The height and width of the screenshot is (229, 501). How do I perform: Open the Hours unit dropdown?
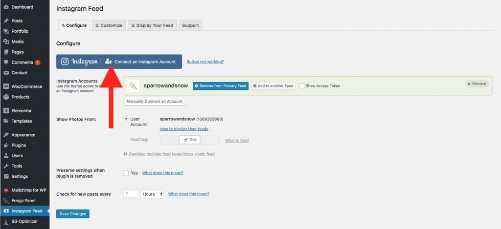pyautogui.click(x=152, y=194)
